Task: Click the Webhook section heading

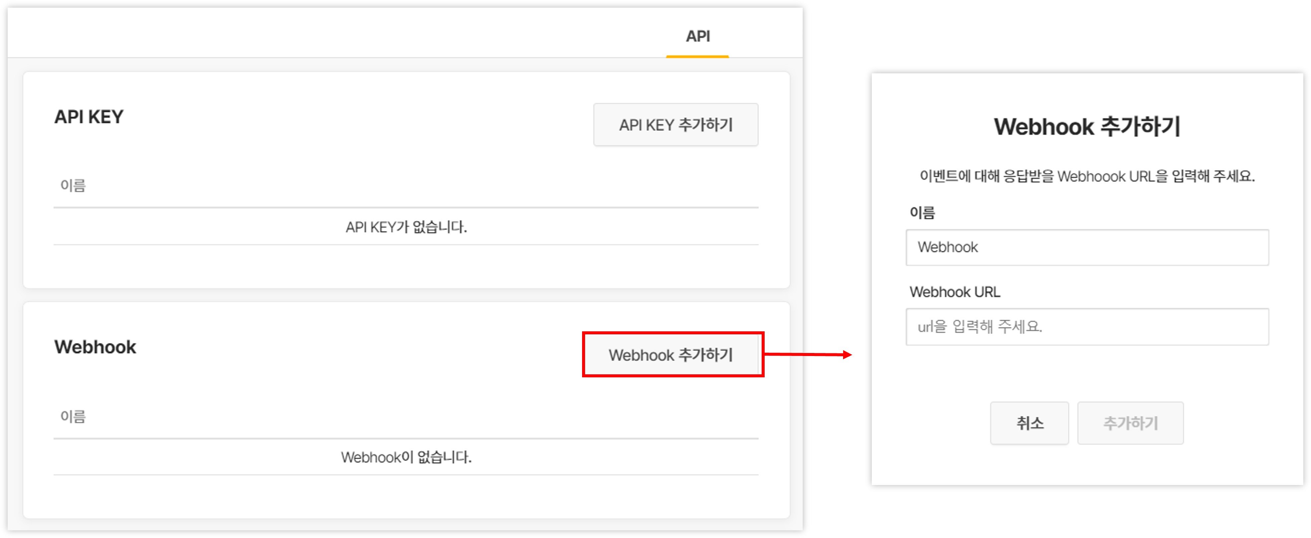Action: pos(95,347)
